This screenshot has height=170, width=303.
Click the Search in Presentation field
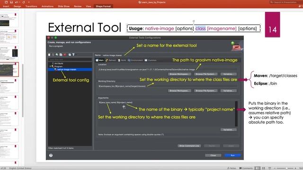[286, 2]
